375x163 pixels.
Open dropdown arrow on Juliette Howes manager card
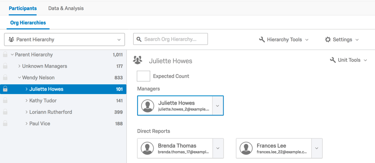pos(217,106)
